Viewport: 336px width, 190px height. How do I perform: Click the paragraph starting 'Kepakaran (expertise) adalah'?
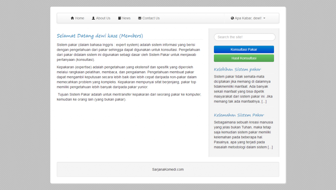(x=127, y=77)
